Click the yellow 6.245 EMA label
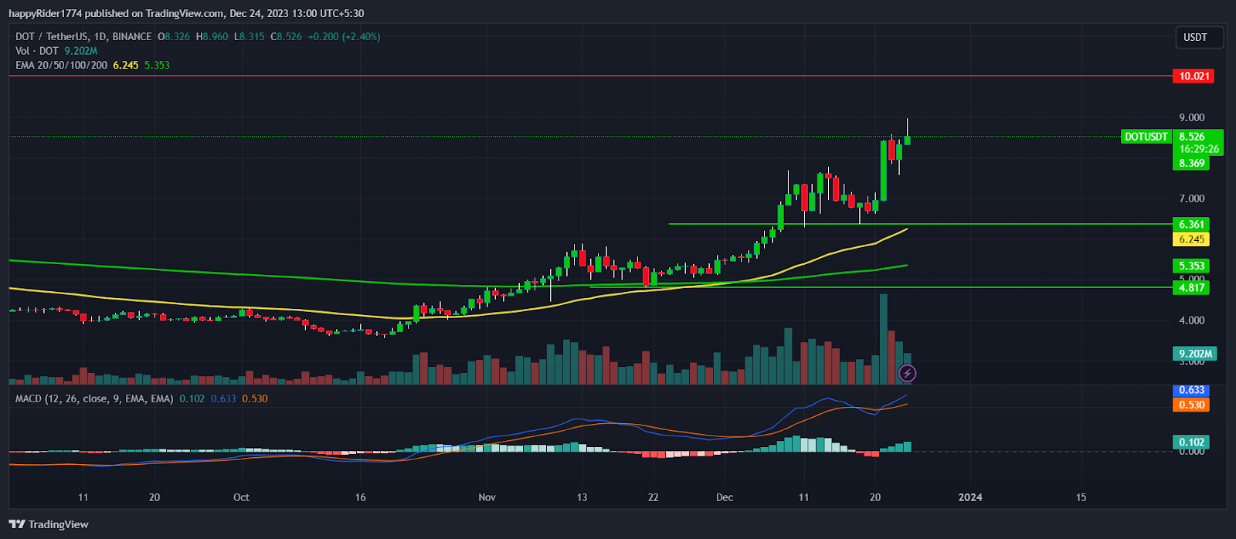 tap(1190, 239)
